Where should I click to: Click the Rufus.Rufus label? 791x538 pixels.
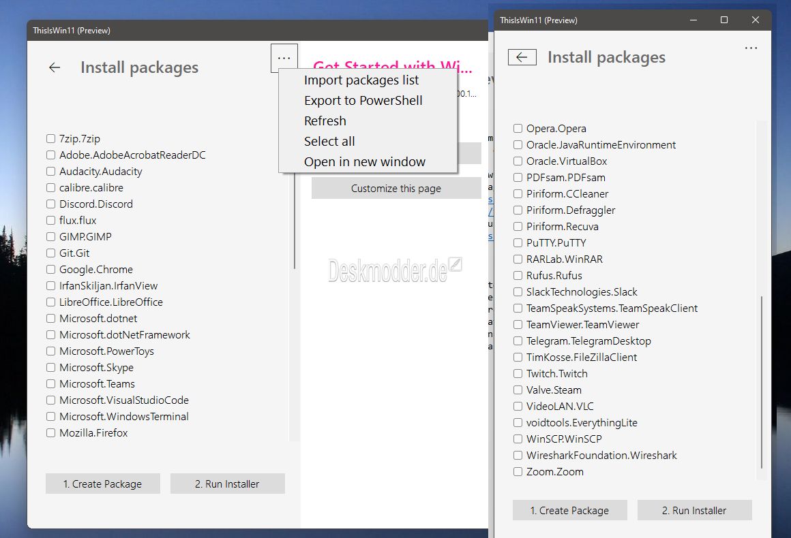pyautogui.click(x=554, y=276)
